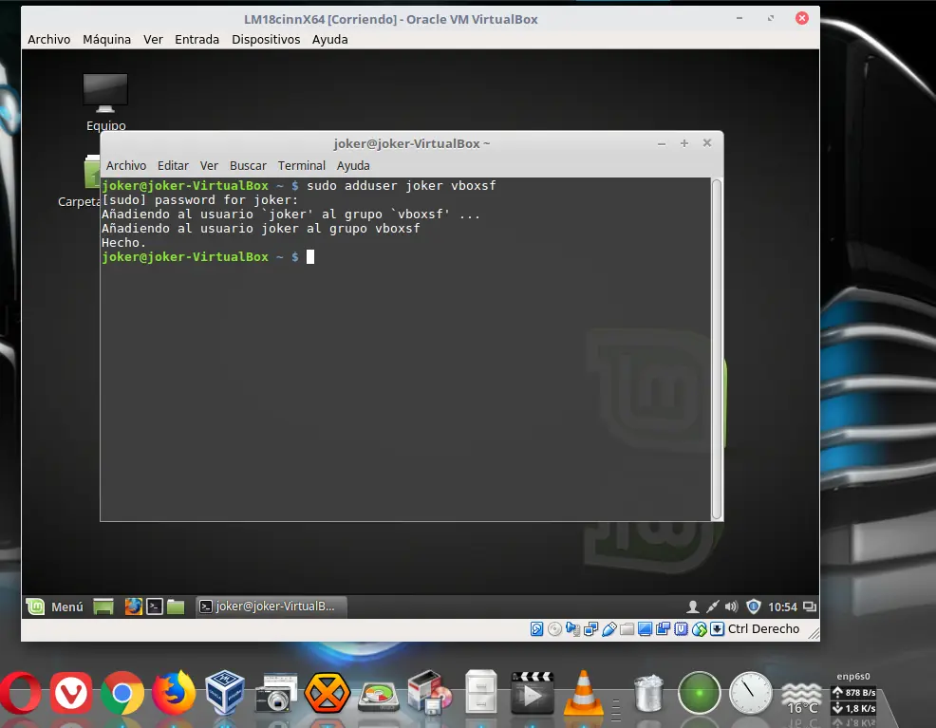Click the optical disc status icon
The height and width of the screenshot is (728, 936).
tap(554, 628)
